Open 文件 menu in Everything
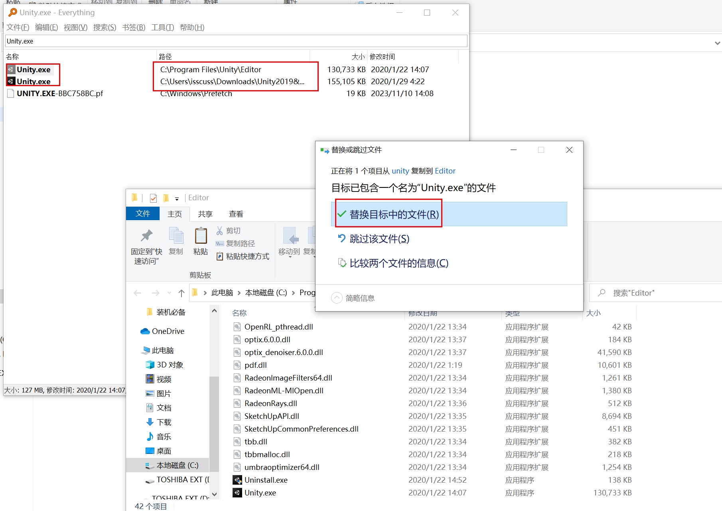Viewport: 722px width, 511px height. pyautogui.click(x=18, y=27)
